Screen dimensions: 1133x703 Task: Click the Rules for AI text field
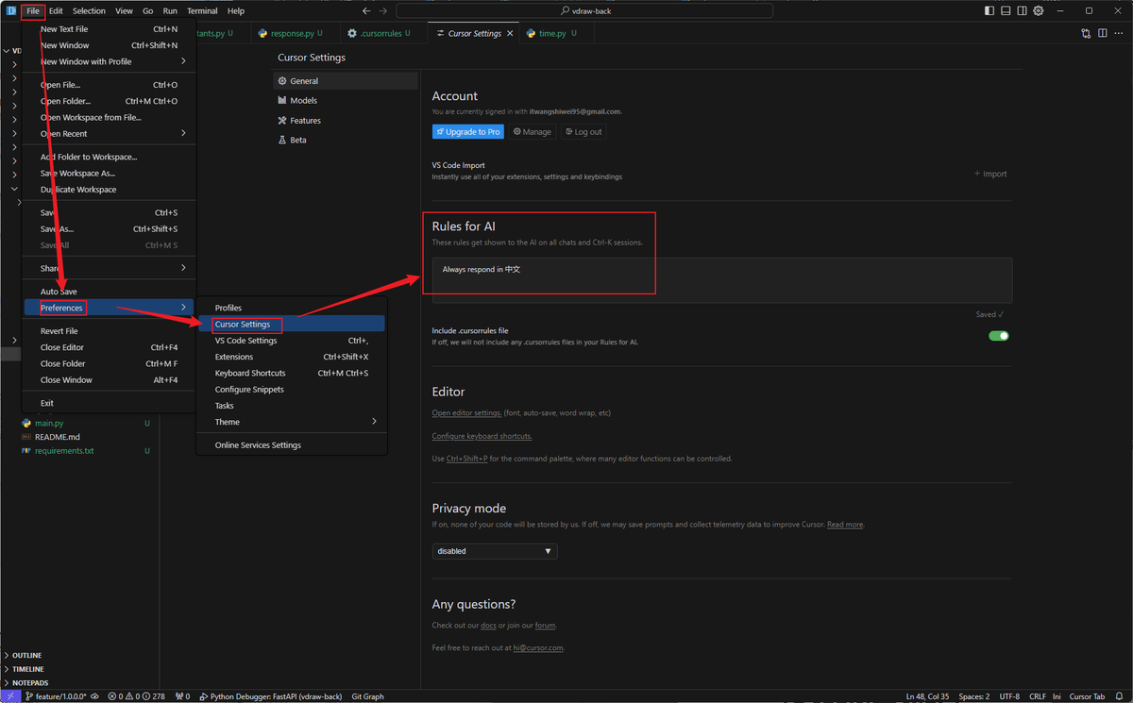(x=722, y=280)
